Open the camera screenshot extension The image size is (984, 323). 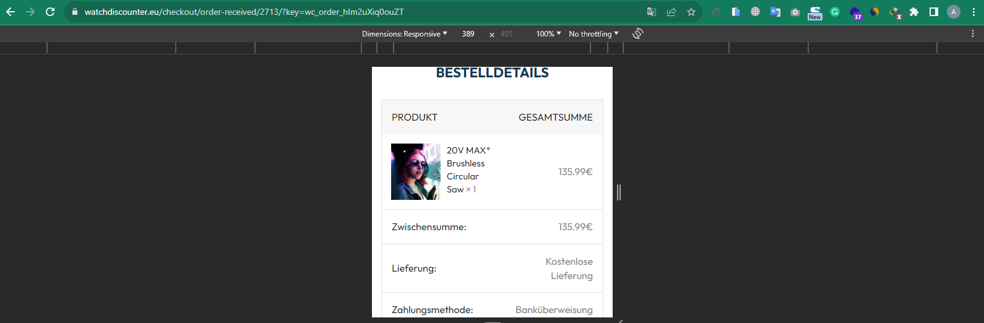[x=795, y=12]
